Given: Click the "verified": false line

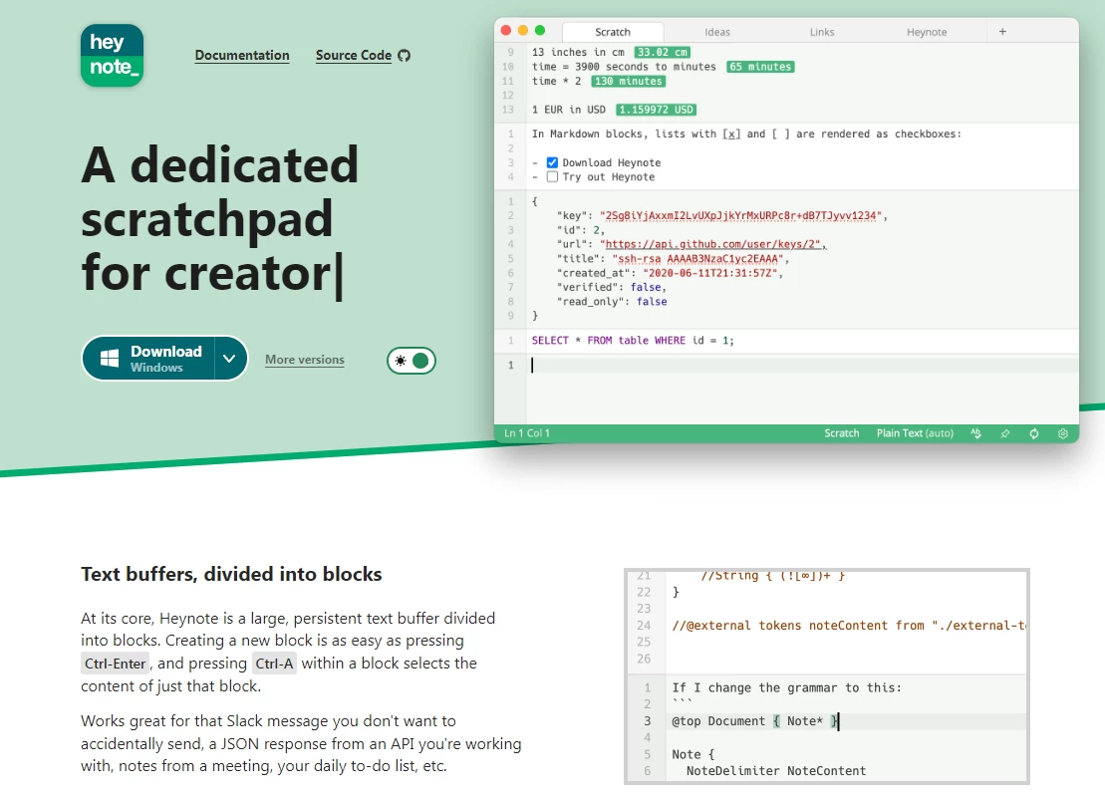Looking at the screenshot, I should (610, 288).
